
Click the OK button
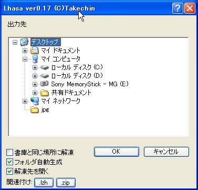tap(117, 152)
